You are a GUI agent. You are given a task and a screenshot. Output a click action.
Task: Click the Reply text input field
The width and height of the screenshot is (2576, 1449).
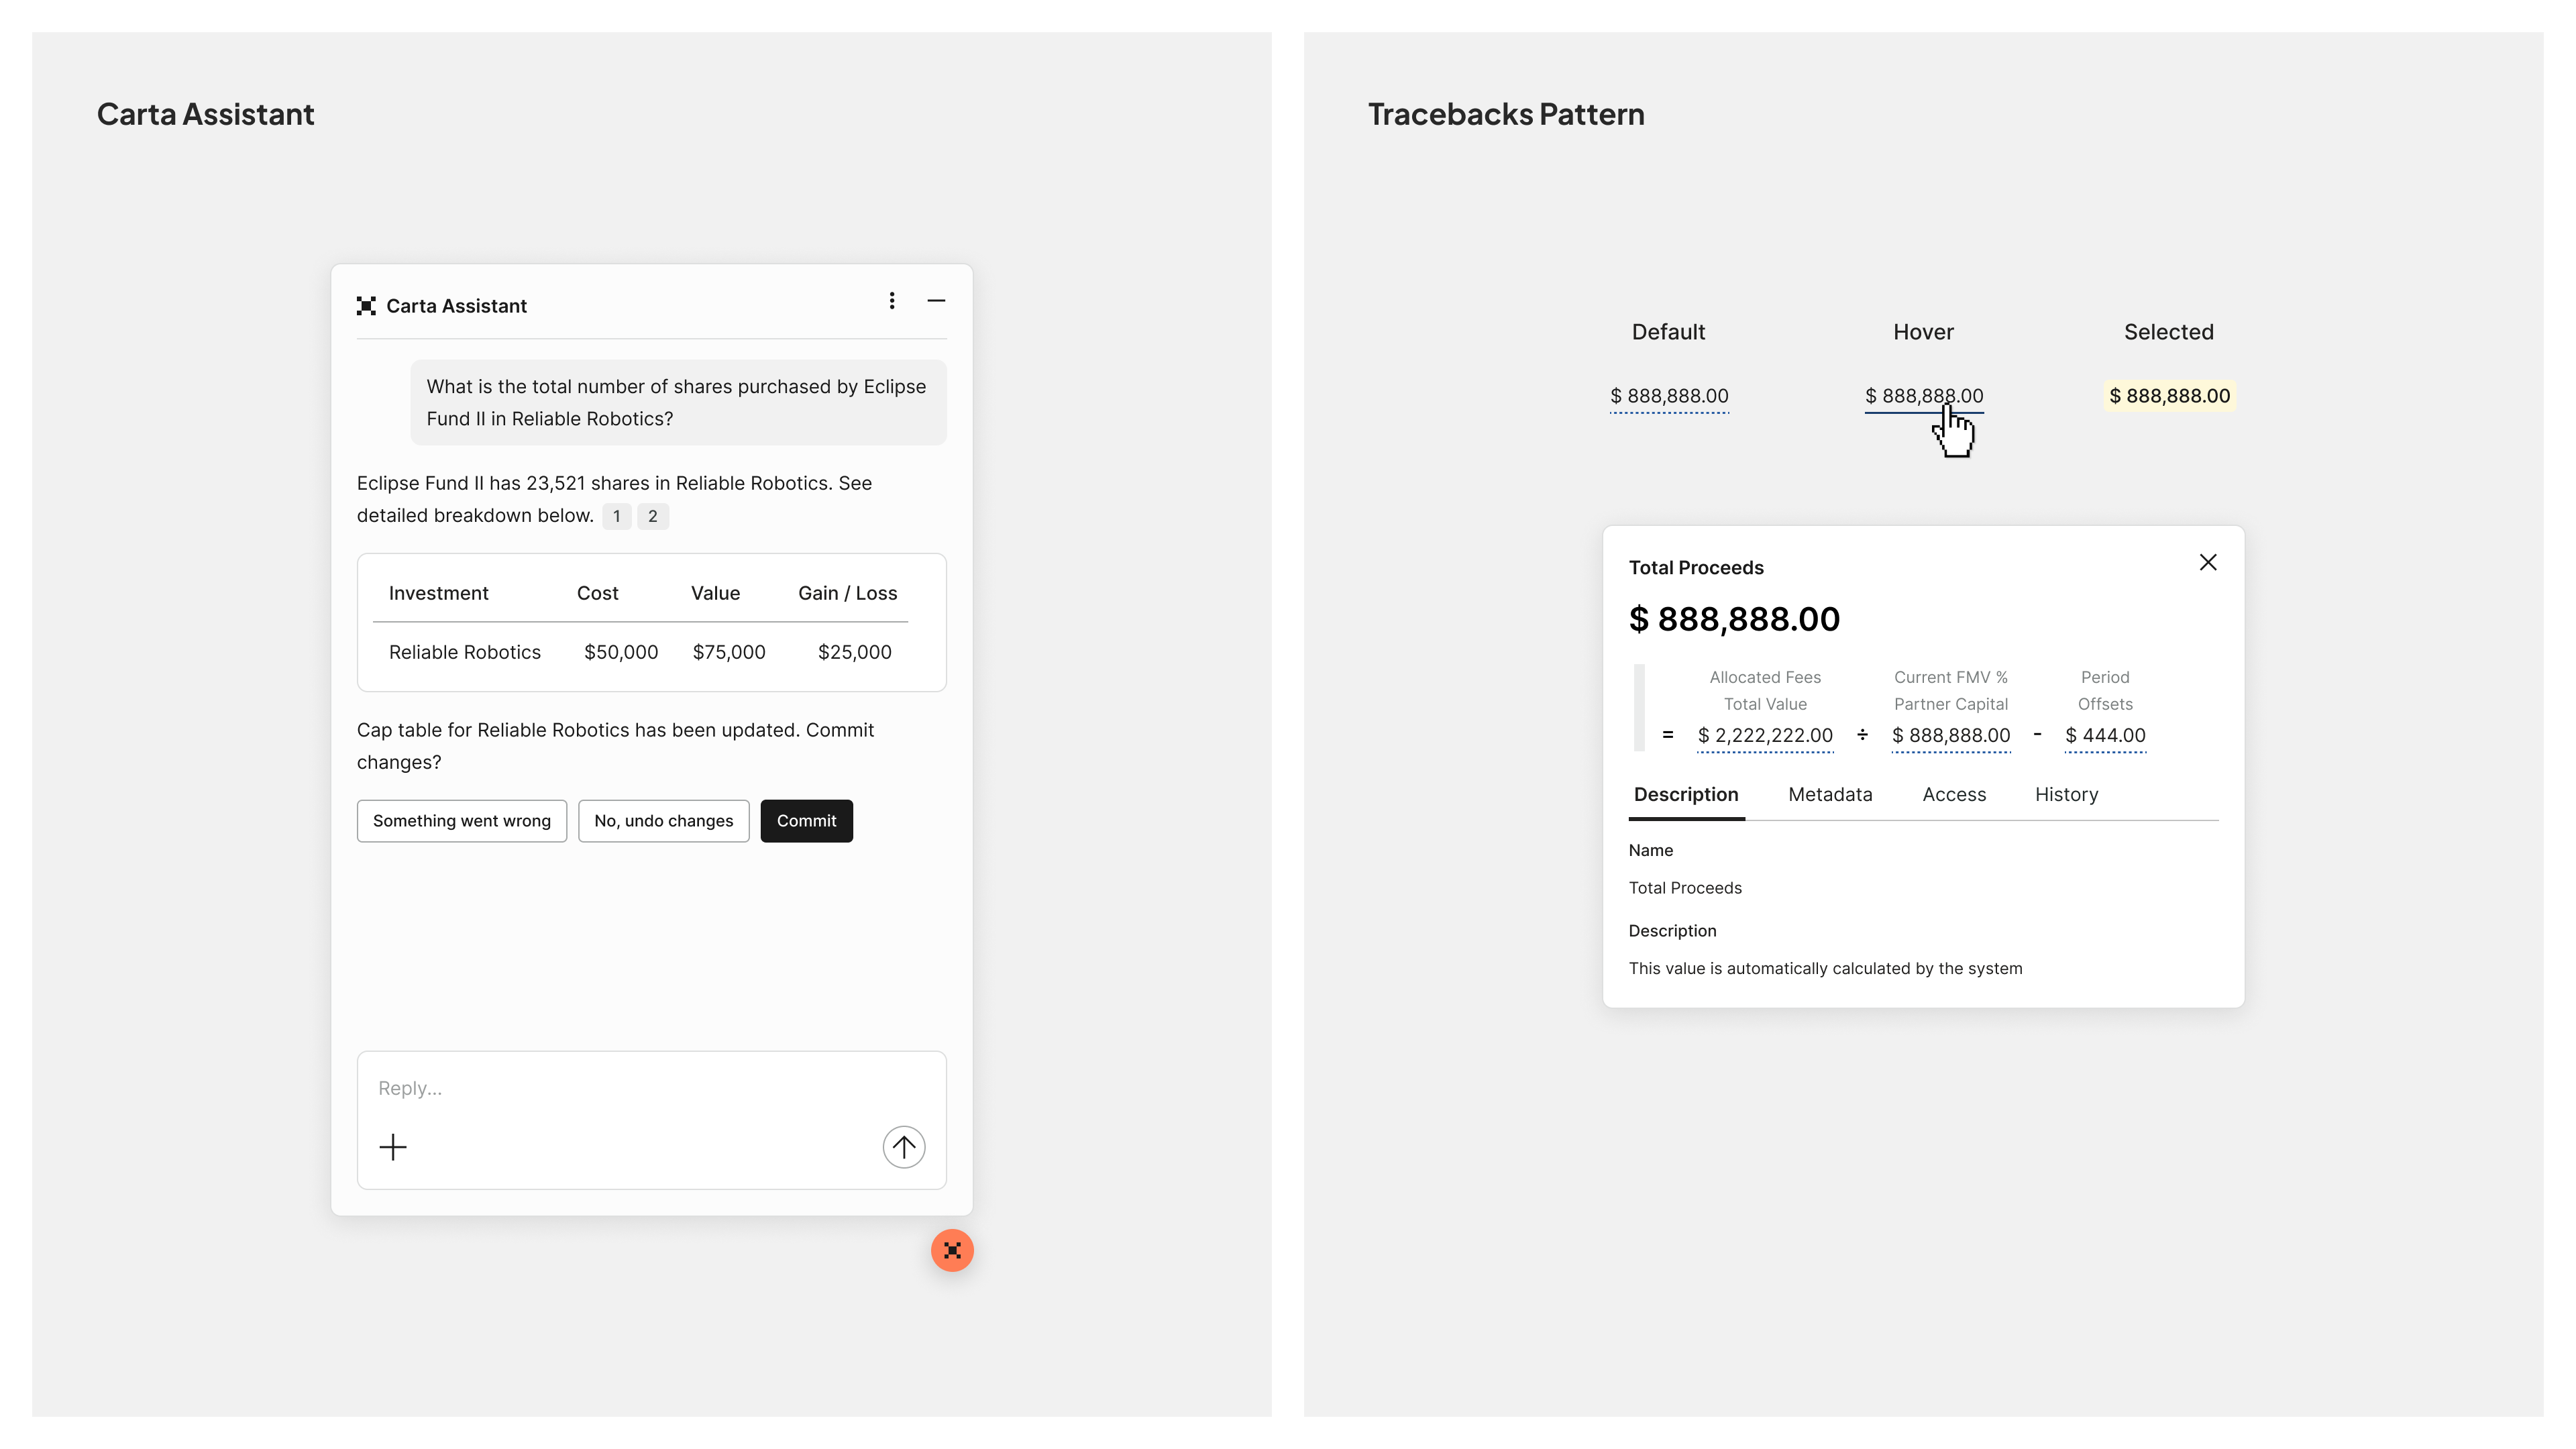tap(651, 1088)
